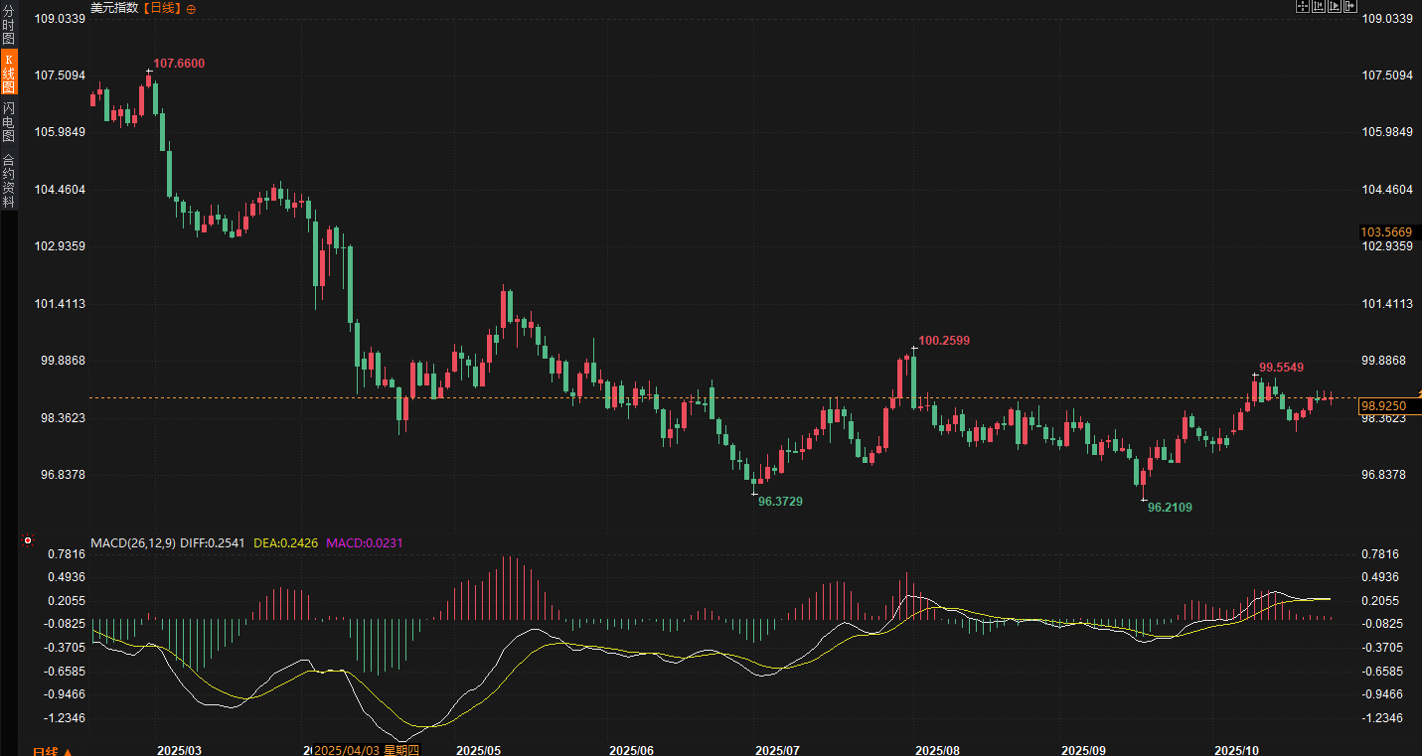Click the orange circle-plus icon beside 日线
The image size is (1422, 756).
pos(192,8)
